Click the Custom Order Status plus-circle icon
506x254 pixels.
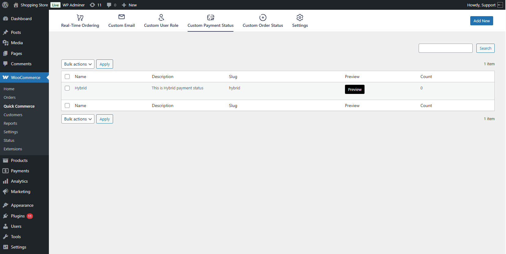click(263, 17)
